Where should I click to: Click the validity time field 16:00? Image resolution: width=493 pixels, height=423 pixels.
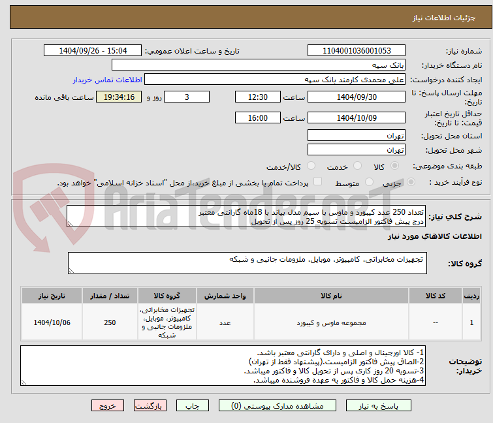point(257,118)
